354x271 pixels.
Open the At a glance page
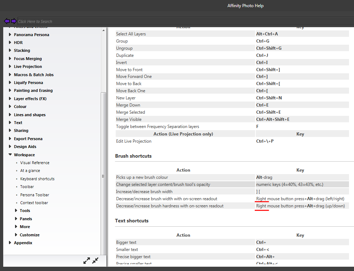(30, 171)
